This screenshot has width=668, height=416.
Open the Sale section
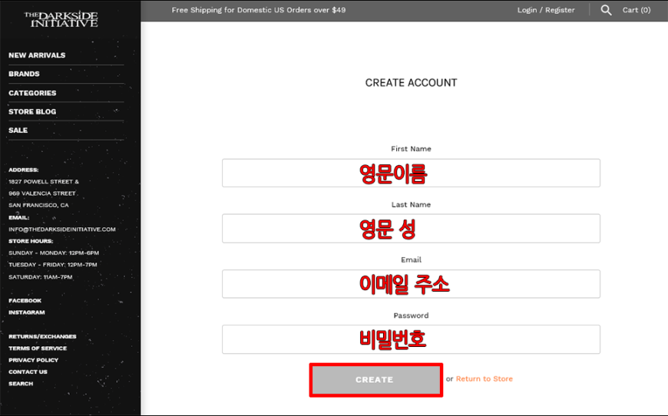[x=18, y=130]
